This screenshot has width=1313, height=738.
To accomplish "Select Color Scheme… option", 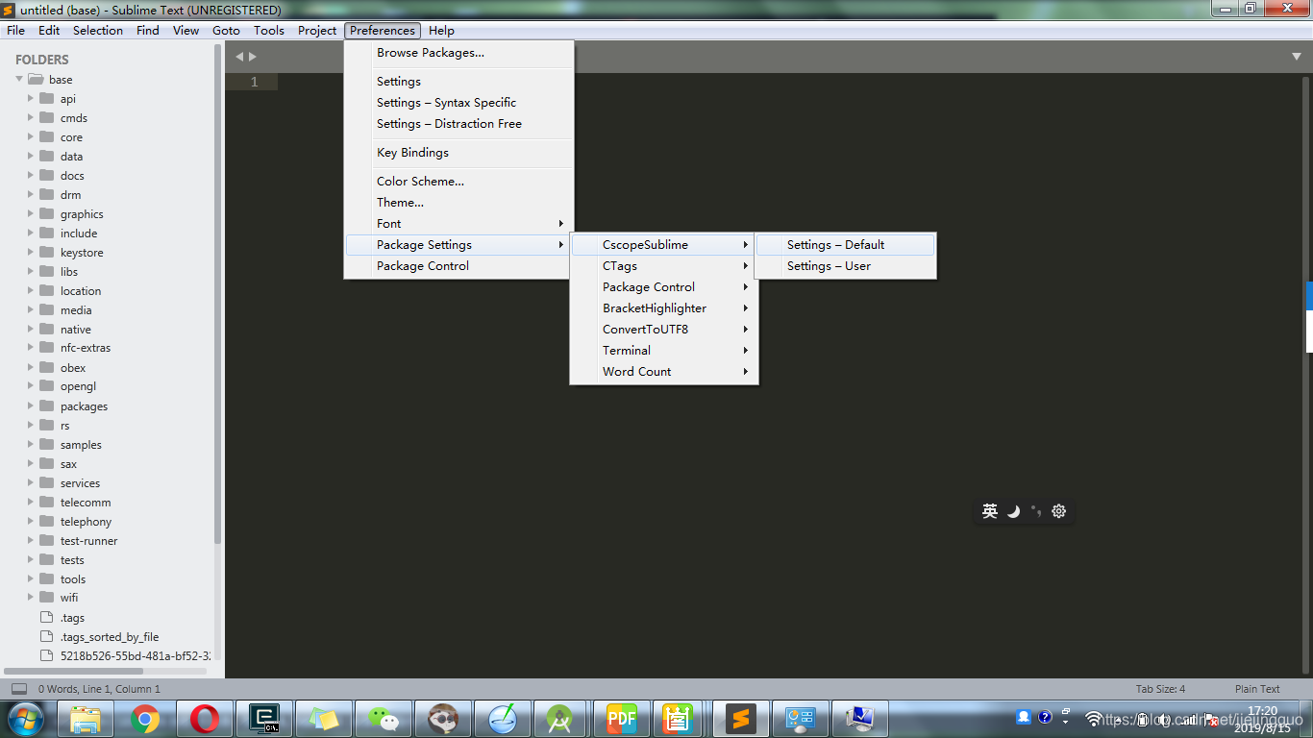I will point(459,182).
